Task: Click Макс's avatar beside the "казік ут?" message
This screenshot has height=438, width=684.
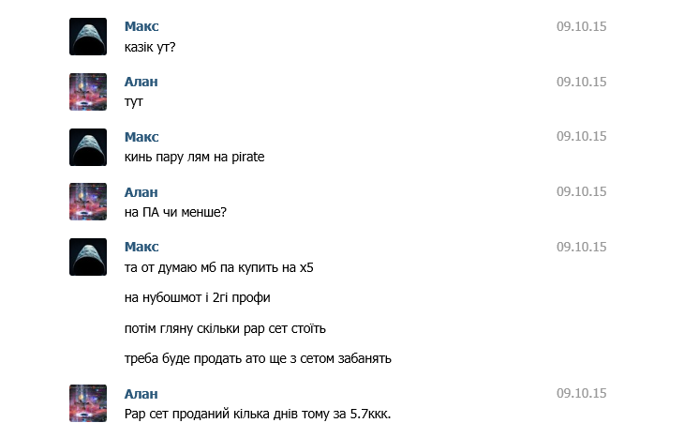Action: (x=88, y=37)
